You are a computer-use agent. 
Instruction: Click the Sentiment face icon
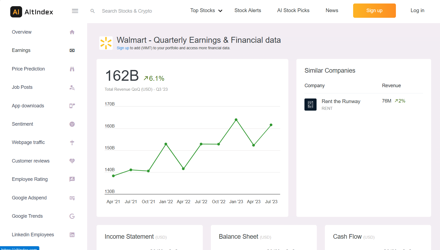pos(72,124)
